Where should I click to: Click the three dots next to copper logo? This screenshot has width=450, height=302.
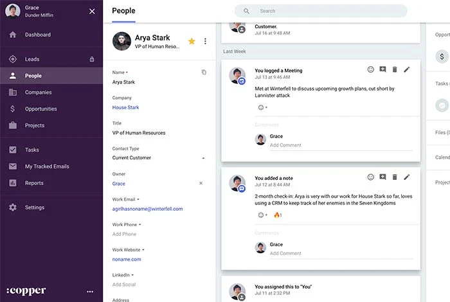[90, 291]
